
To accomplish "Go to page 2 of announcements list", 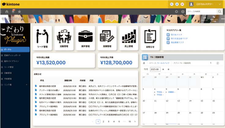I will 103,122.
